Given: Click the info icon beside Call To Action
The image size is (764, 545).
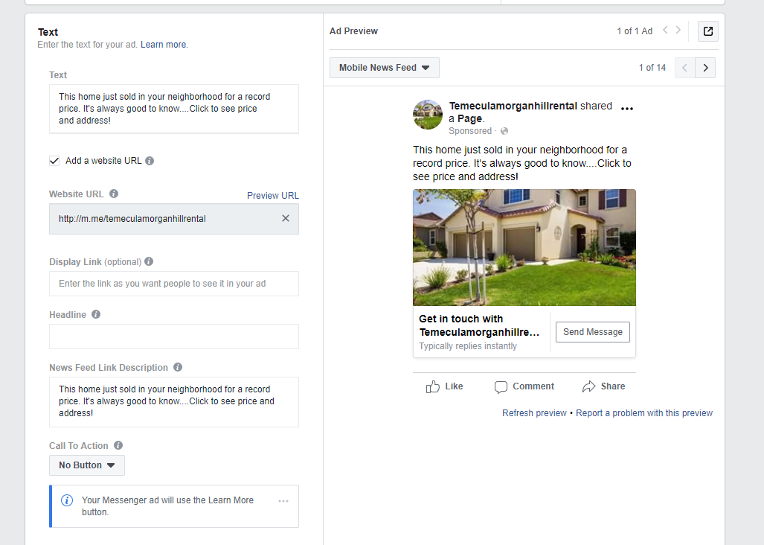Looking at the screenshot, I should 118,445.
